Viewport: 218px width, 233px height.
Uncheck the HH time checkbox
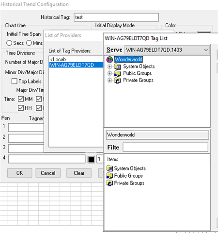21,108
